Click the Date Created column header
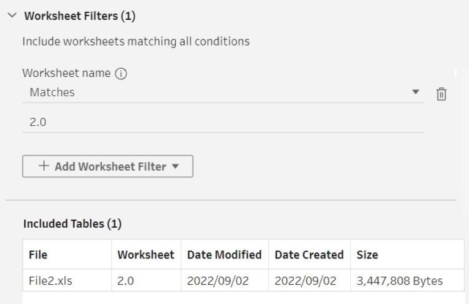The height and width of the screenshot is (304, 469). pos(309,255)
